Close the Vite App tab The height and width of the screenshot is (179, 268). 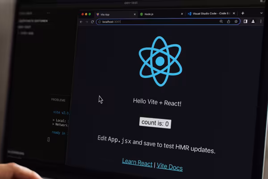pyautogui.click(x=135, y=14)
